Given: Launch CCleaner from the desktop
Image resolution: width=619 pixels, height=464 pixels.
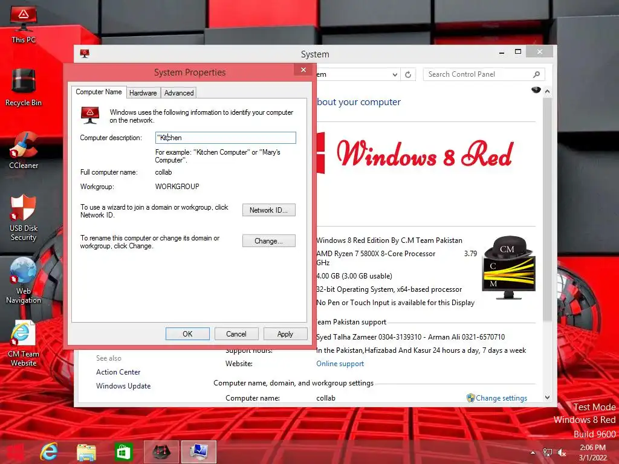Looking at the screenshot, I should pos(24,150).
